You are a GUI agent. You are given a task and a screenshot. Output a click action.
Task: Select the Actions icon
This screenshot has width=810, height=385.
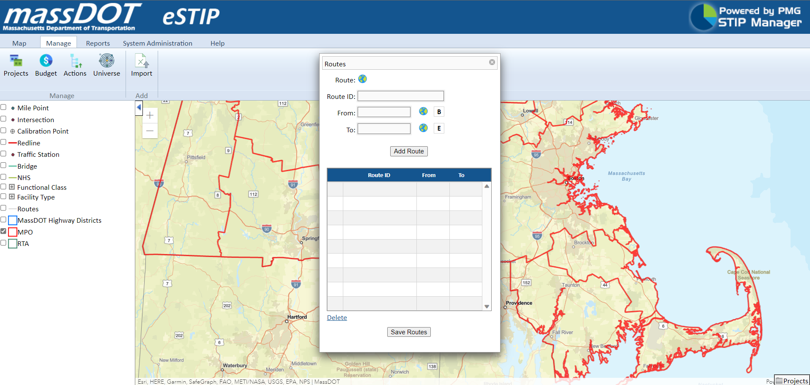(x=75, y=66)
